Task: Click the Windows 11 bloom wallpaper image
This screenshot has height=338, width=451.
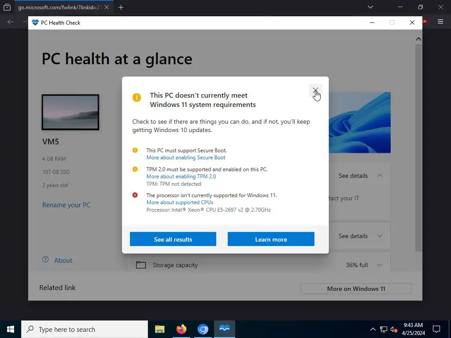Action: [359, 122]
